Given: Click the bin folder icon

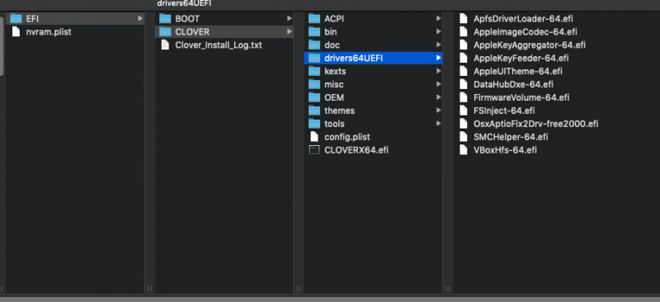Looking at the screenshot, I should coord(314,31).
